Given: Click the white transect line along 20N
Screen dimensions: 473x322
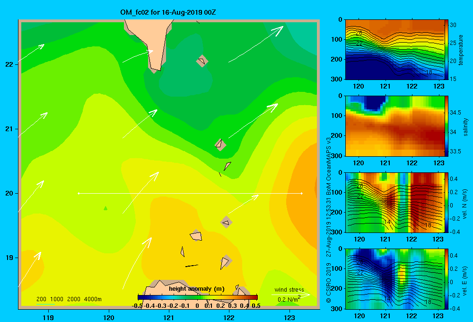Looking at the screenshot, I should [x=190, y=193].
